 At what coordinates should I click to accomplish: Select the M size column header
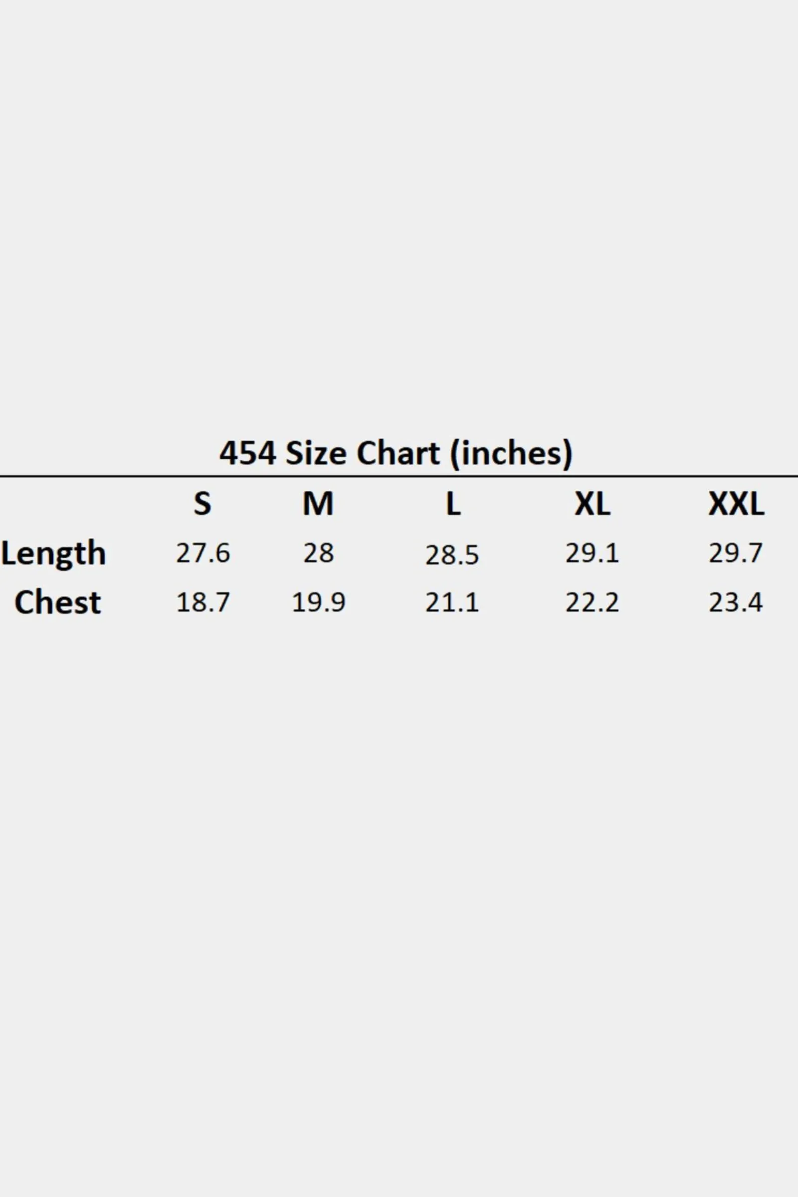click(x=318, y=504)
